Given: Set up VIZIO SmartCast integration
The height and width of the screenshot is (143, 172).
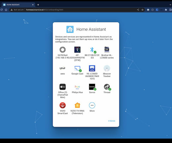Looking at the screenshot, I should [63, 105].
